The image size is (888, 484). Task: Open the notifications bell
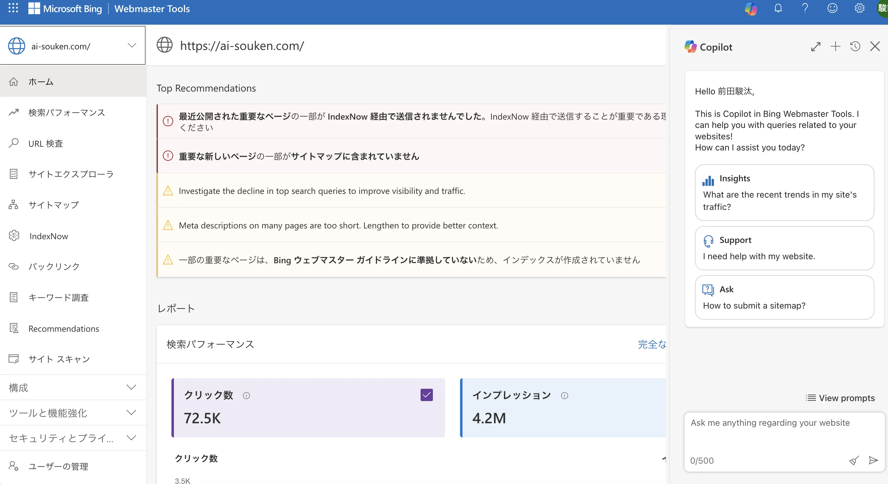(x=778, y=8)
